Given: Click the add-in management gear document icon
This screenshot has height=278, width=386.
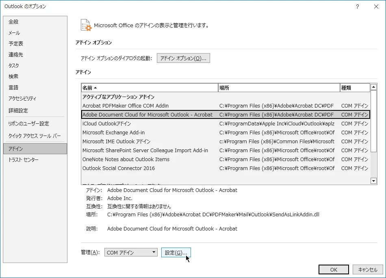Looking at the screenshot, I should pyautogui.click(x=86, y=25).
